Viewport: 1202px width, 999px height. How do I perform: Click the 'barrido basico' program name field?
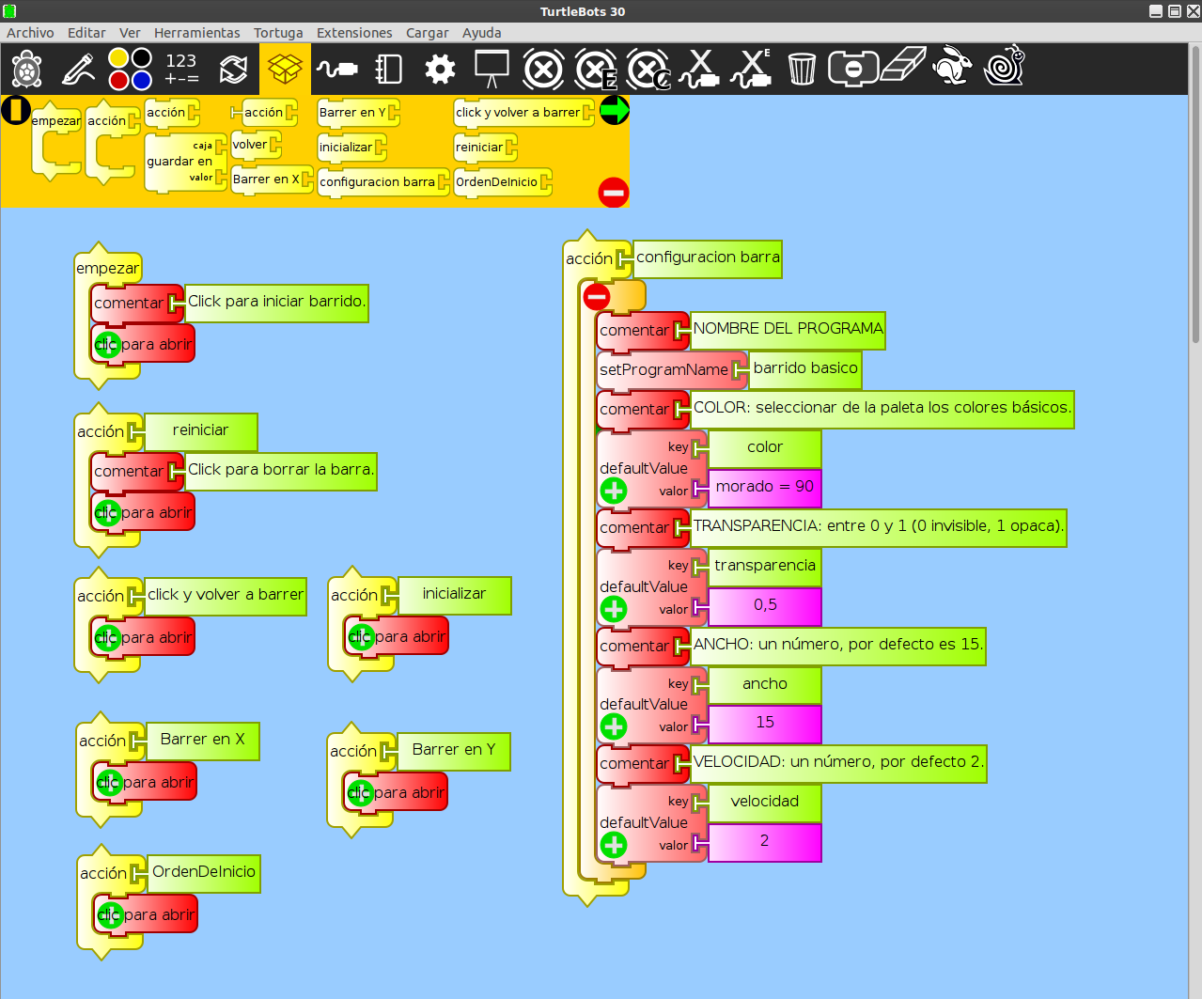click(x=805, y=368)
